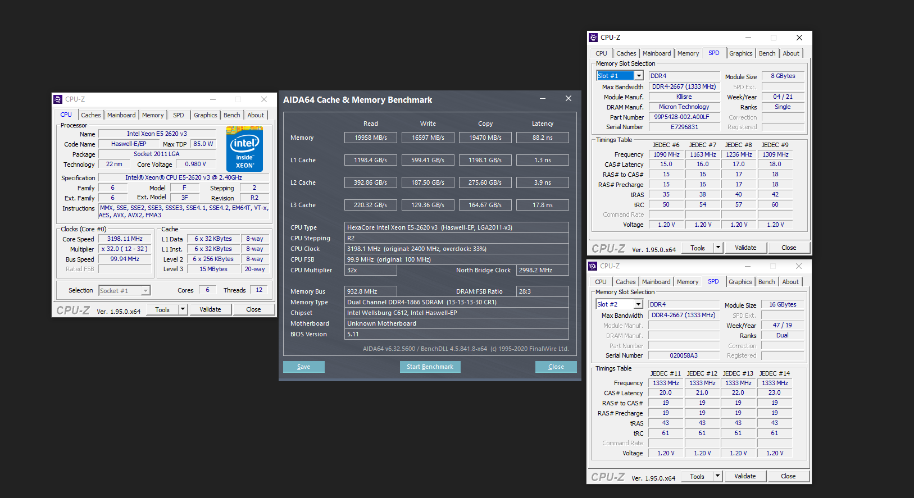Click the CPU-Z title icon in the Slot #2 window

click(x=593, y=266)
